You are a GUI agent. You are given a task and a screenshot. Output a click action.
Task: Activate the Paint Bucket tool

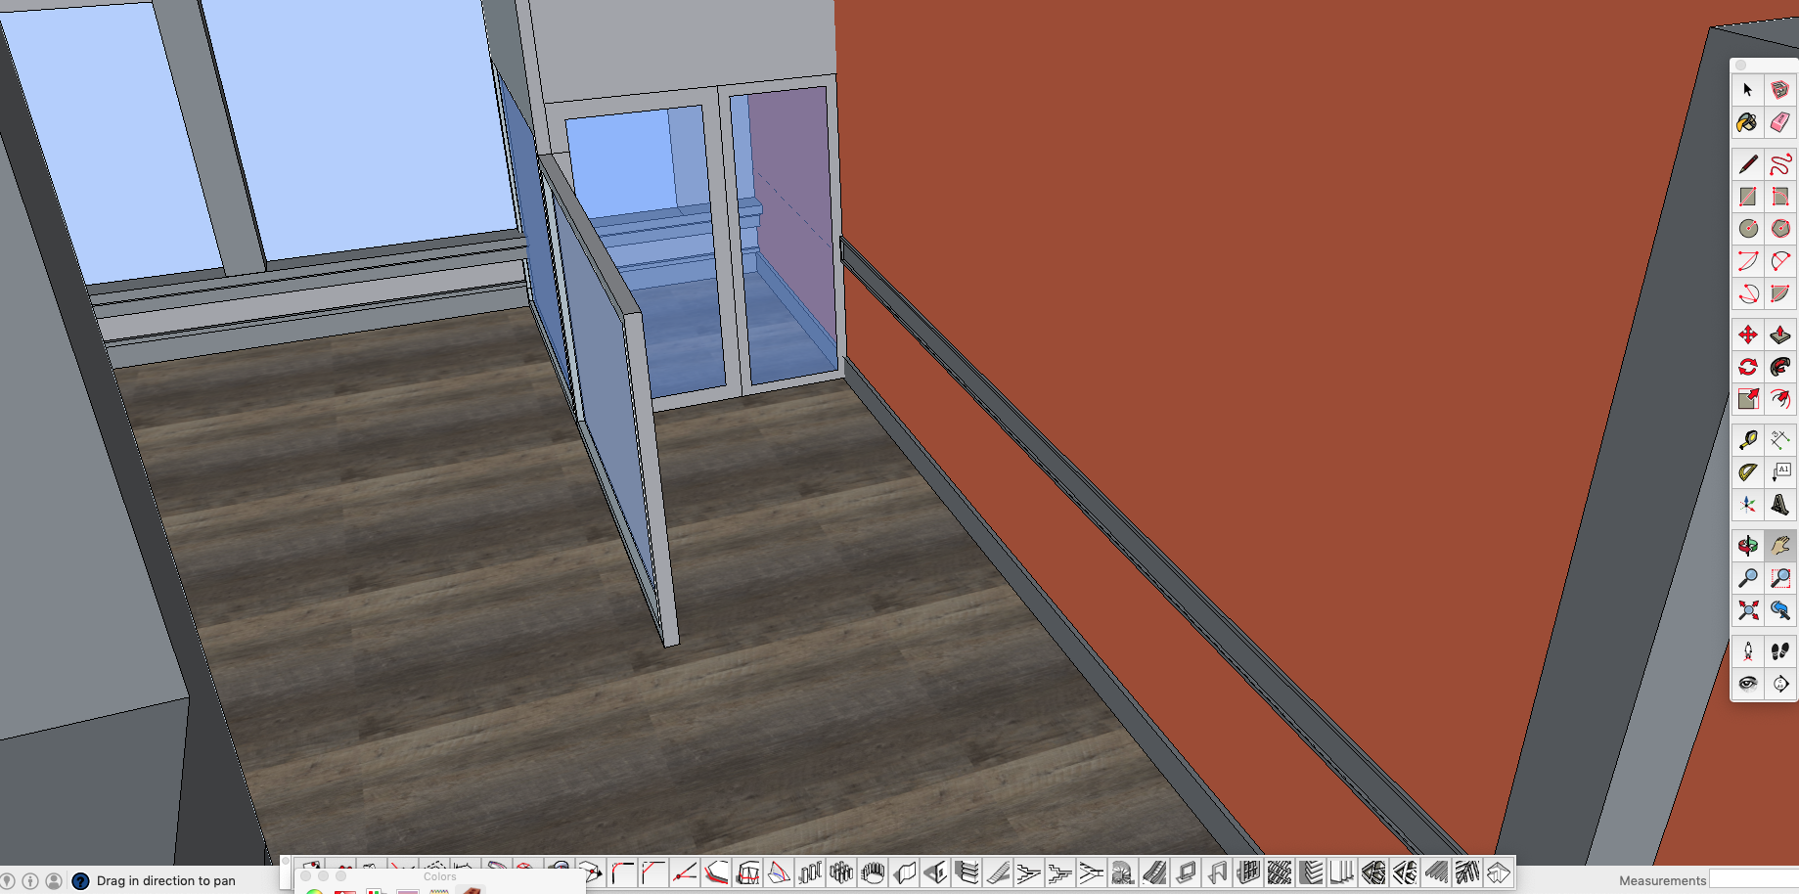coord(1748,122)
